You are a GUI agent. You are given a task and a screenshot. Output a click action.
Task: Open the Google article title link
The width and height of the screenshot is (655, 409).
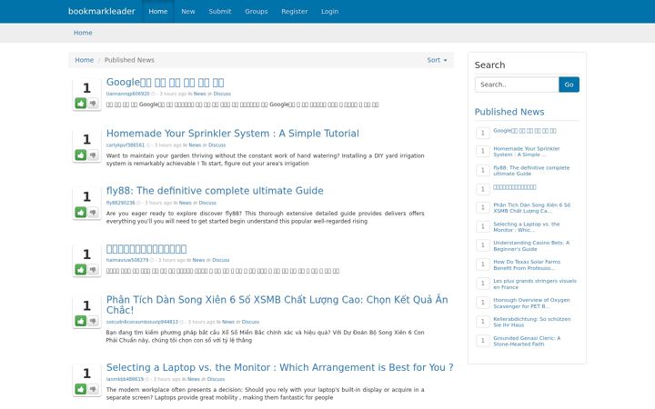[x=165, y=82]
